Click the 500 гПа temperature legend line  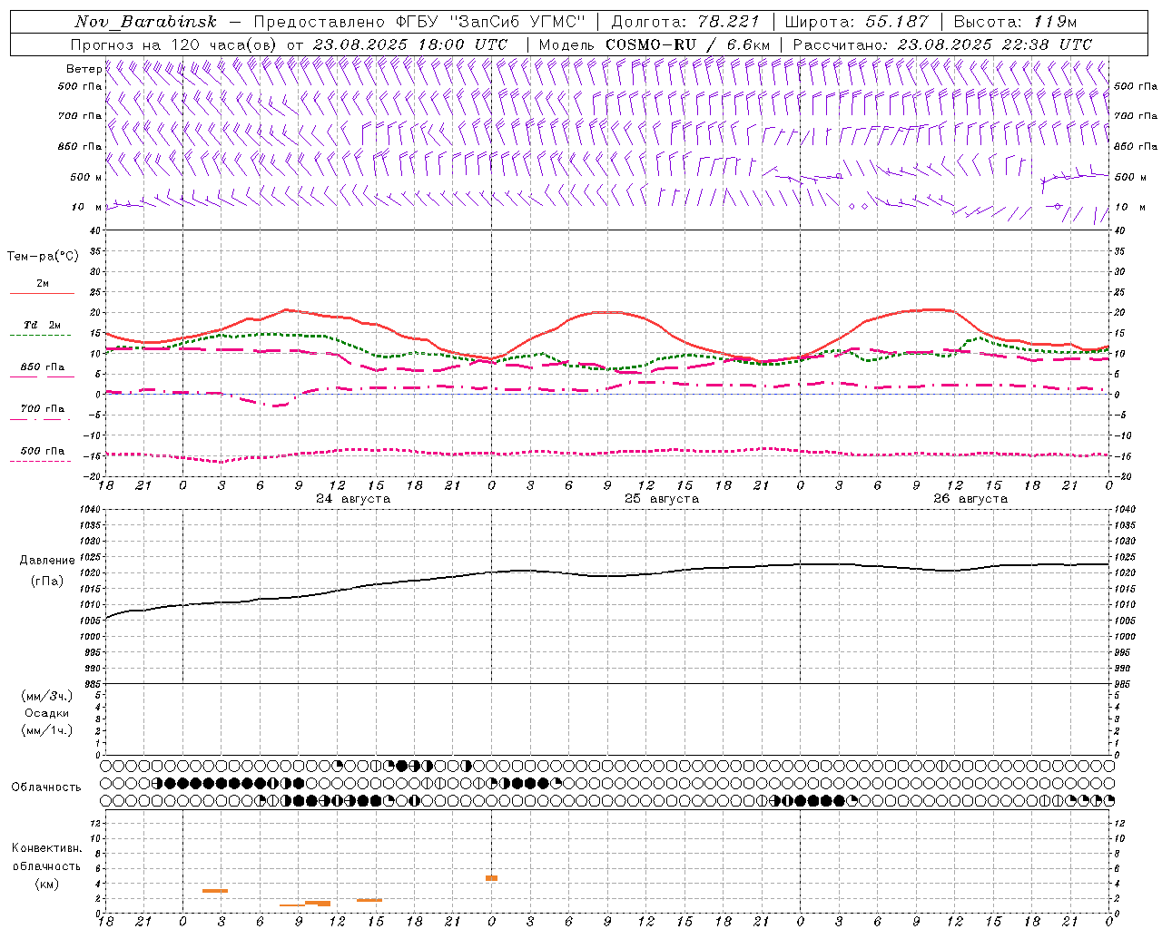(42, 461)
